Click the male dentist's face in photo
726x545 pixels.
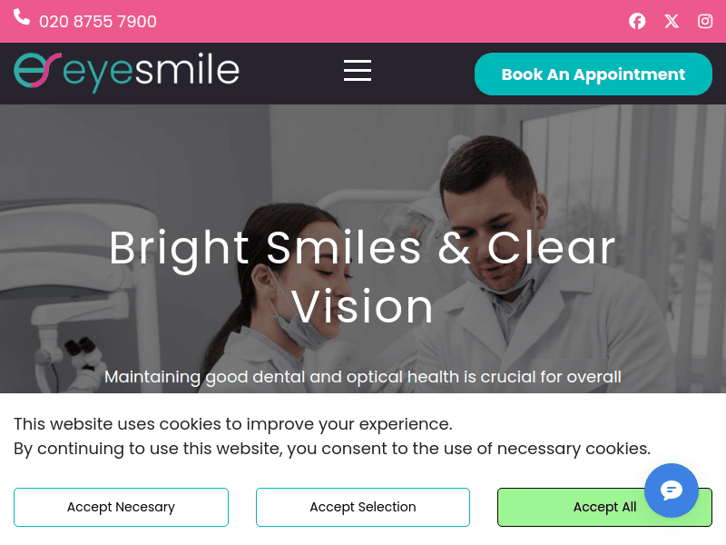(491, 223)
